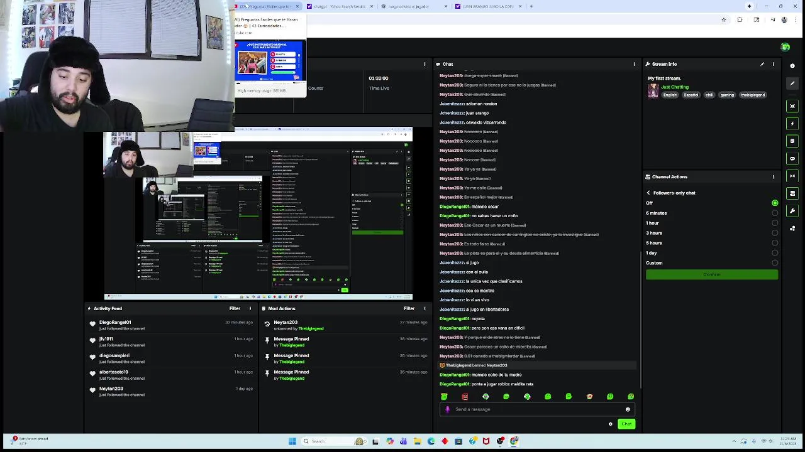The width and height of the screenshot is (805, 452).
Task: Open Just Chatting category link
Action: pos(675,87)
